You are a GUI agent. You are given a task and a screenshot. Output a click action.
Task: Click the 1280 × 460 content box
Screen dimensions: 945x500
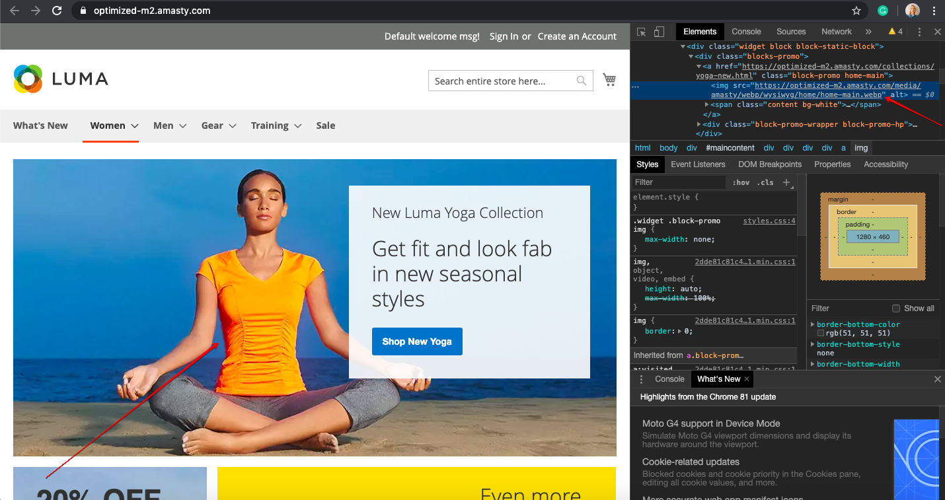[x=872, y=236]
